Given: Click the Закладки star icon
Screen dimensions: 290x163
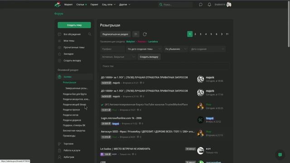Looking at the screenshot, I should click(59, 54).
